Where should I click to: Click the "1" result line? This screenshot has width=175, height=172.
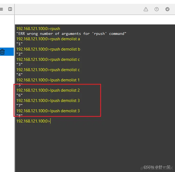coord(19,44)
